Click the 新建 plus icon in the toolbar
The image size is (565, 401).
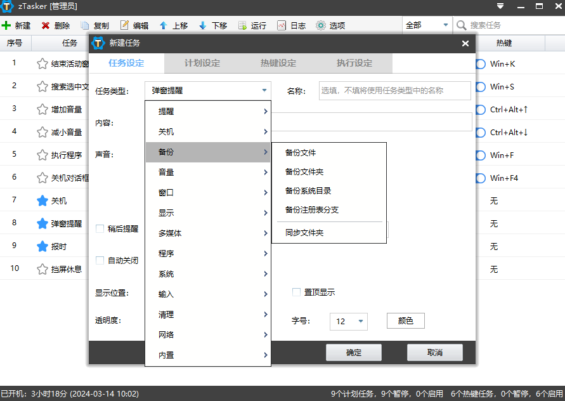click(x=6, y=25)
